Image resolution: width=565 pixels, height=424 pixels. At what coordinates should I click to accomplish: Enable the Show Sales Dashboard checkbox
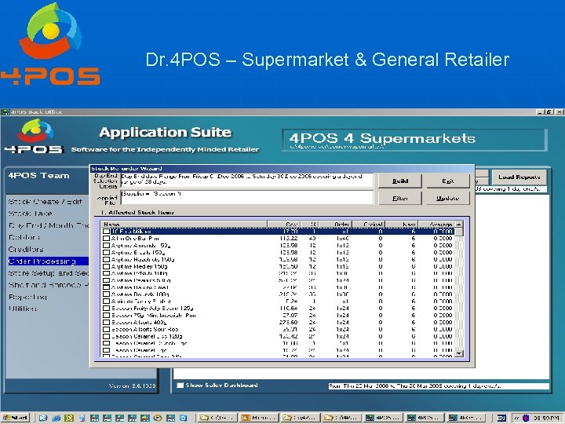[180, 385]
